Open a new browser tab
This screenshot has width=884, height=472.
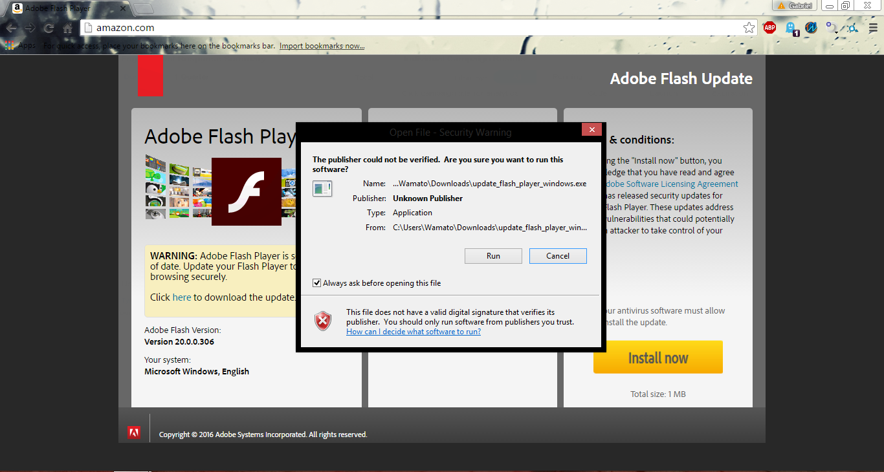click(144, 8)
